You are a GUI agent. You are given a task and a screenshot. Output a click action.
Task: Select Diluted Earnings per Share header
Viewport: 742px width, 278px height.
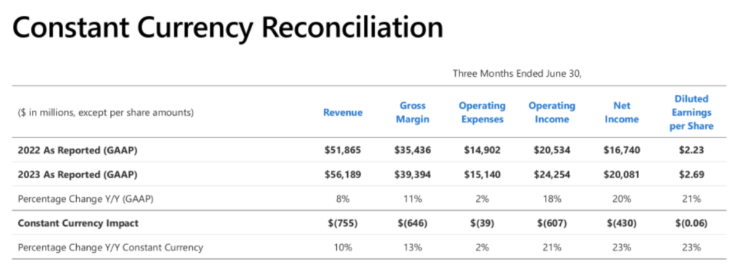coord(691,112)
